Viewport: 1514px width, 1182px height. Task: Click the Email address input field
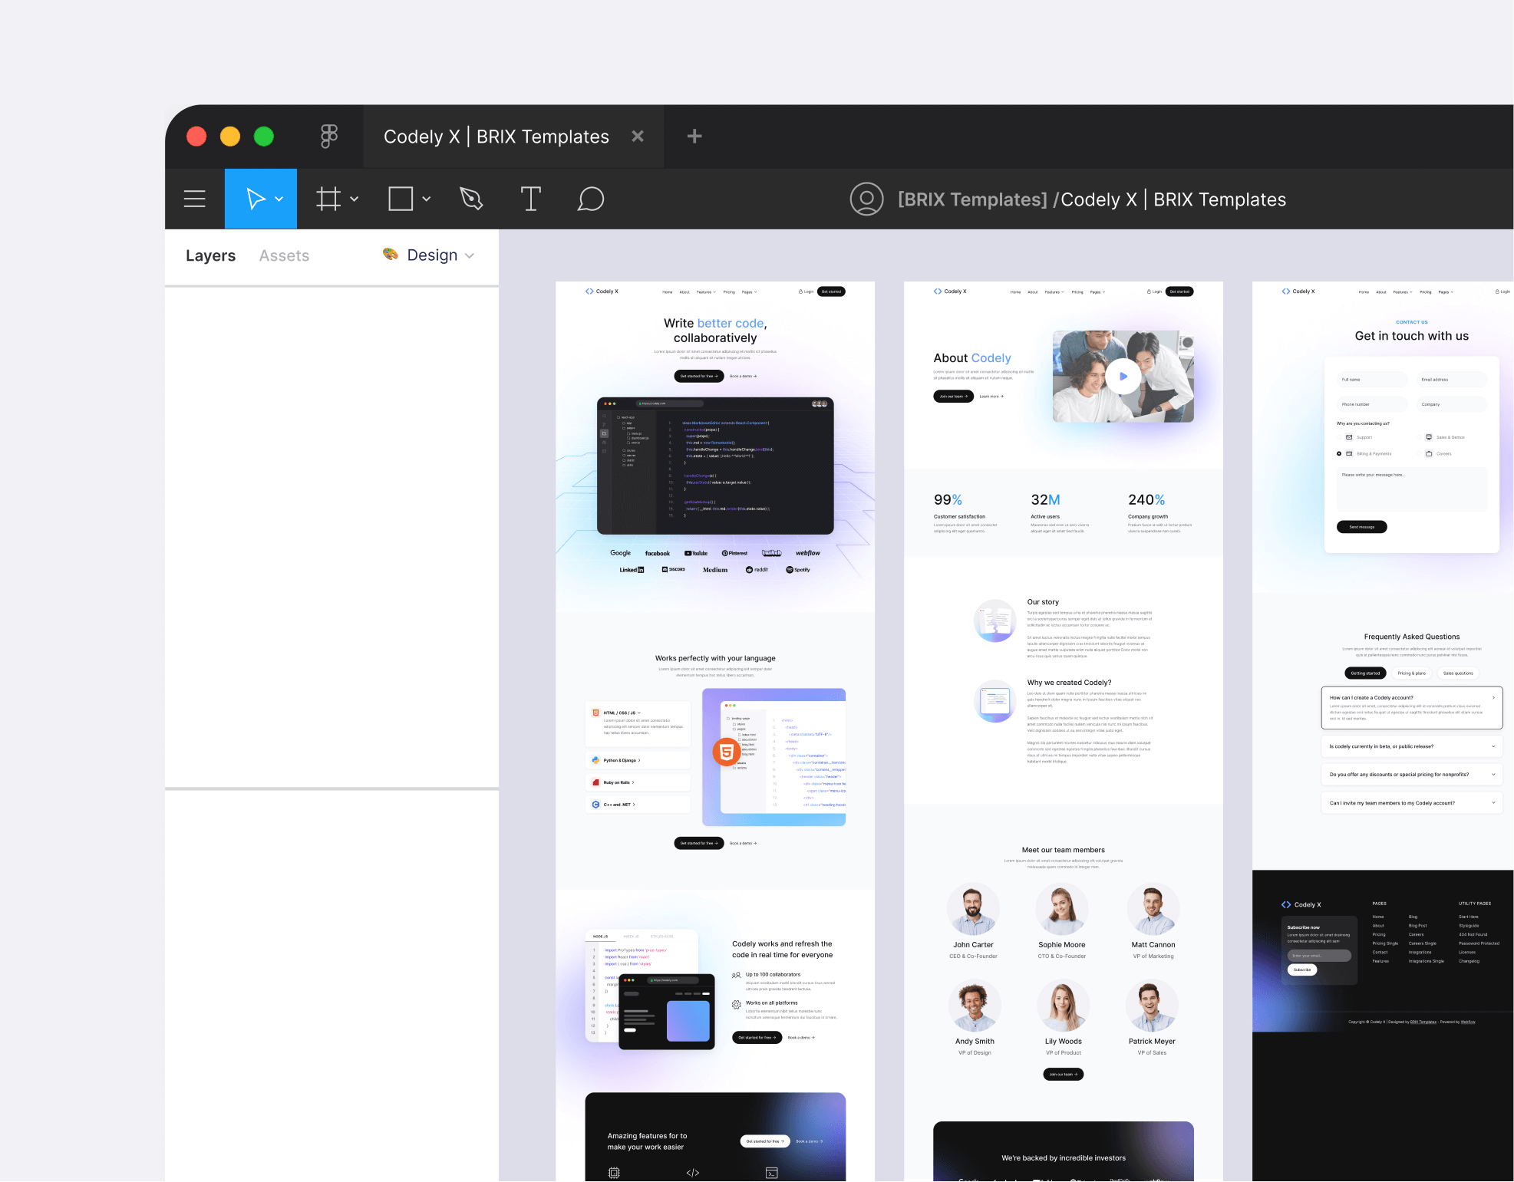click(x=1451, y=380)
